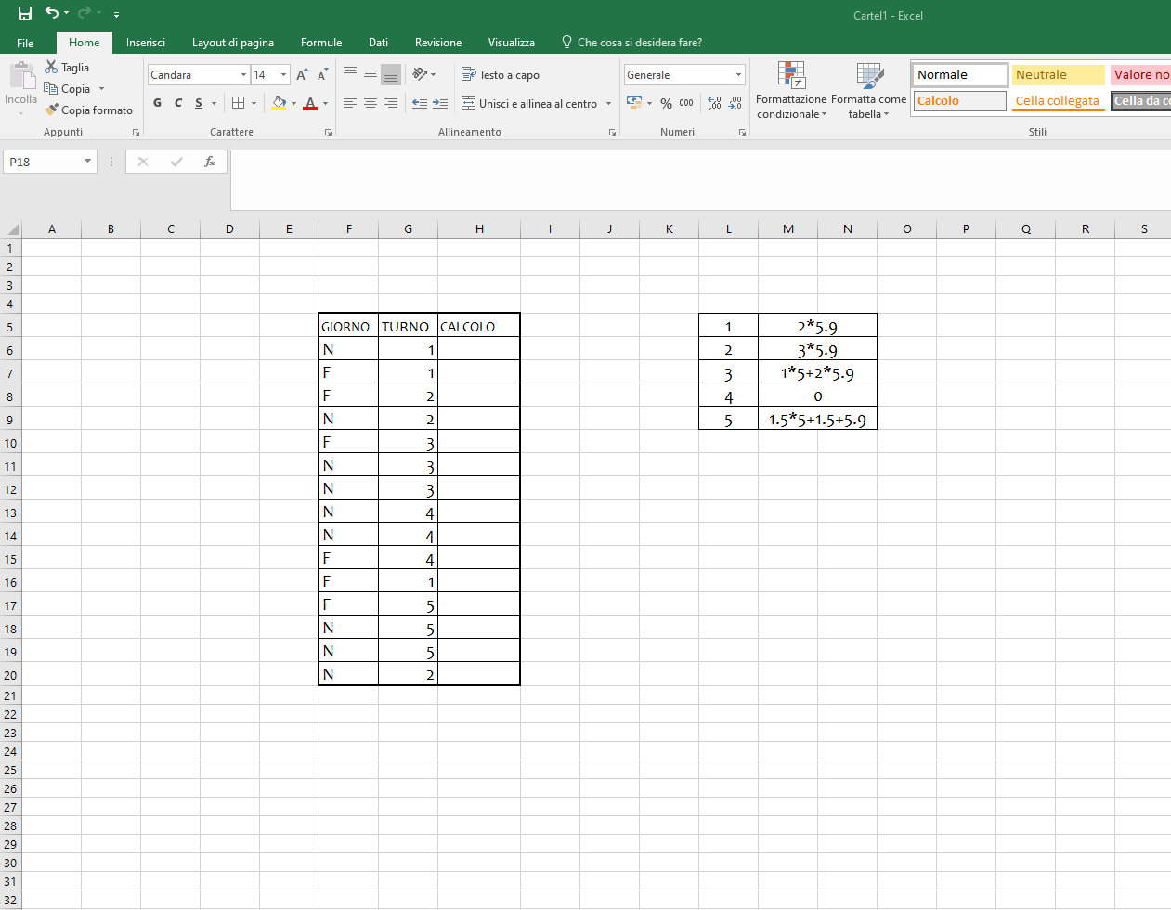Click the insert function fx icon
The width and height of the screenshot is (1171, 910).
tap(210, 162)
